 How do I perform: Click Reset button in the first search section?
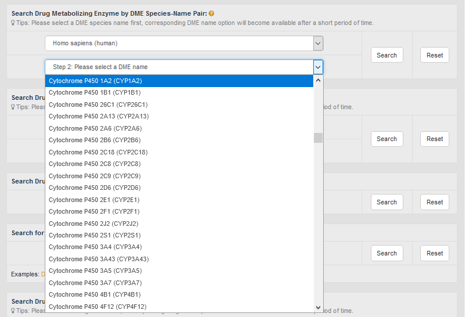[x=435, y=55]
